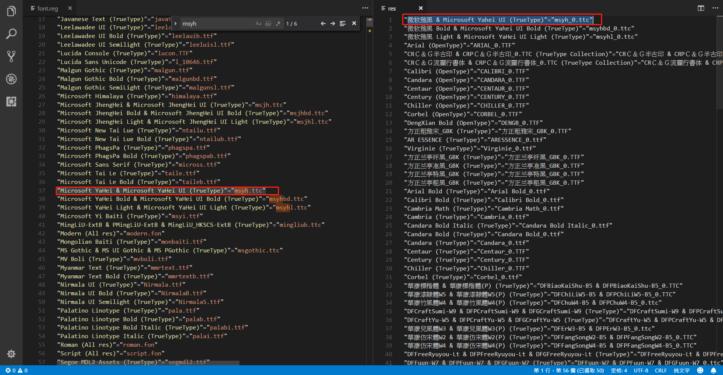Click the split editor icon
This screenshot has height=375, width=723.
click(701, 8)
